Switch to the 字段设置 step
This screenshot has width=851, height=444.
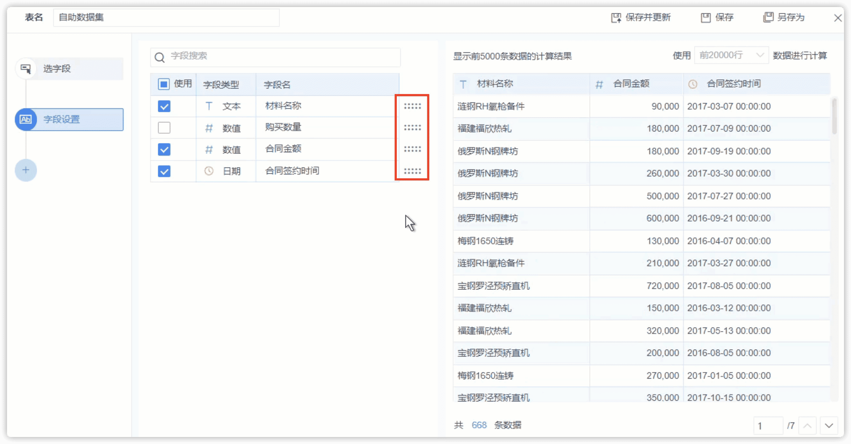coord(70,119)
